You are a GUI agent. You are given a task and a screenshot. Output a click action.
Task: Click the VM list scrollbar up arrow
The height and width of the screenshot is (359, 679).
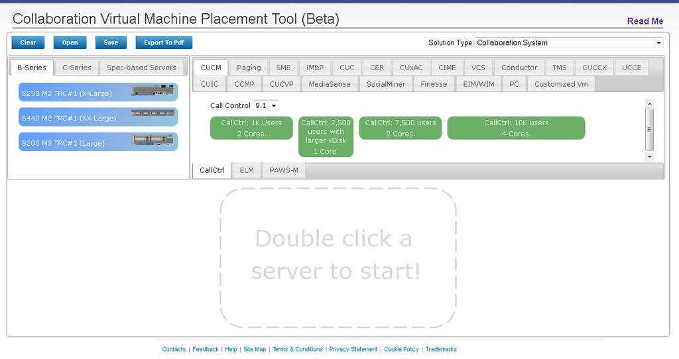[x=650, y=104]
